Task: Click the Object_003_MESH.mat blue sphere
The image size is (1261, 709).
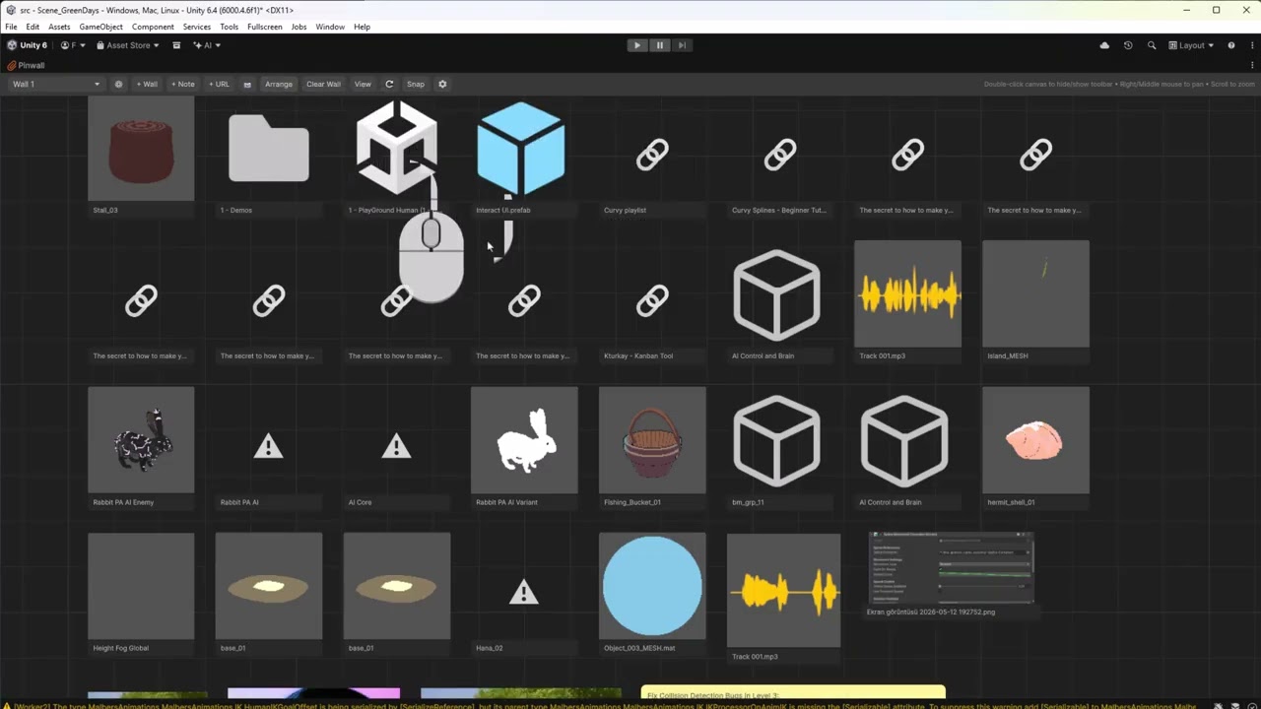Action: (x=652, y=586)
